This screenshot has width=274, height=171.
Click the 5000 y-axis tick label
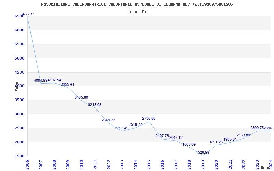coord(20,58)
